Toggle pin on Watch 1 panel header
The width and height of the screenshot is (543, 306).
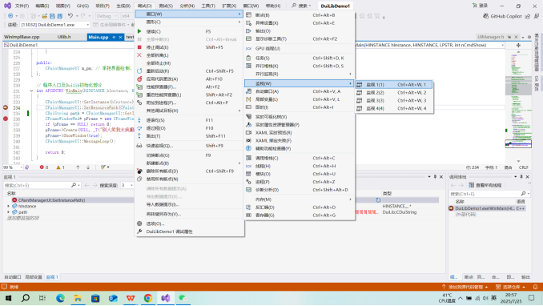coord(436,177)
